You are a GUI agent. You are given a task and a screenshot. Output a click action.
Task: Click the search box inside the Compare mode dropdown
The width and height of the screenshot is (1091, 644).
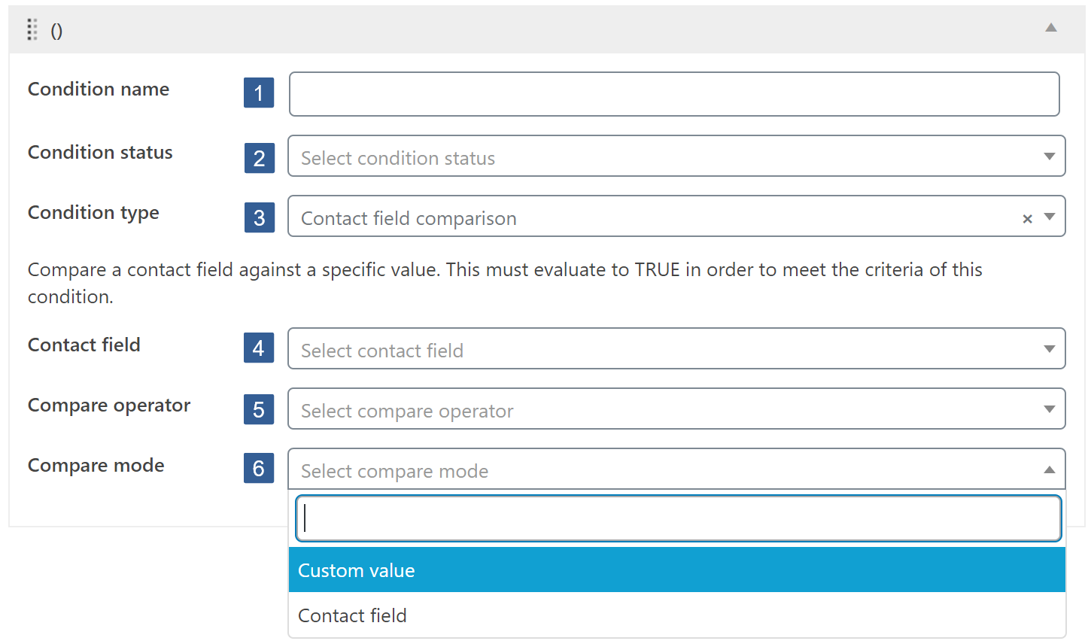pyautogui.click(x=602, y=518)
